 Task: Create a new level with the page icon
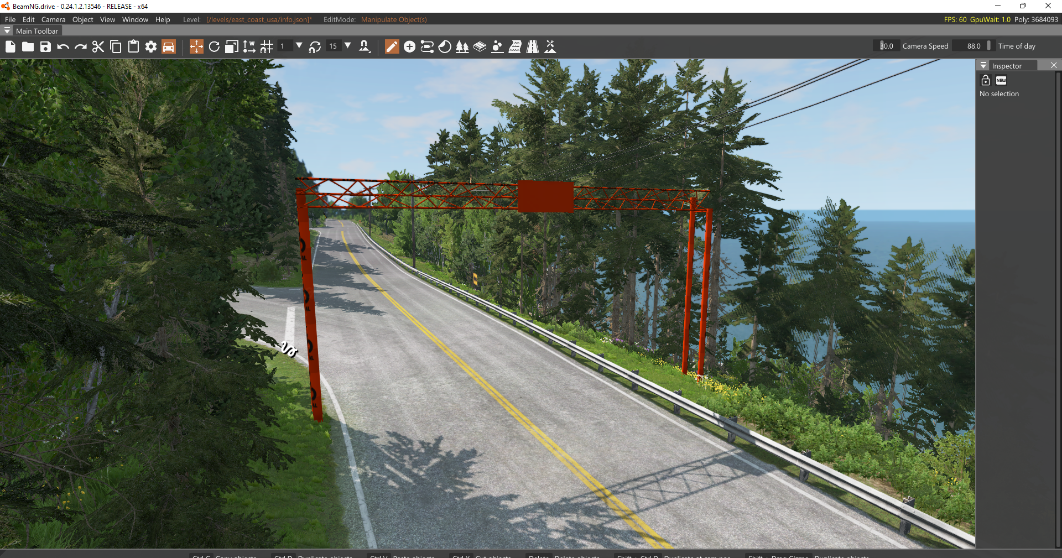tap(11, 47)
